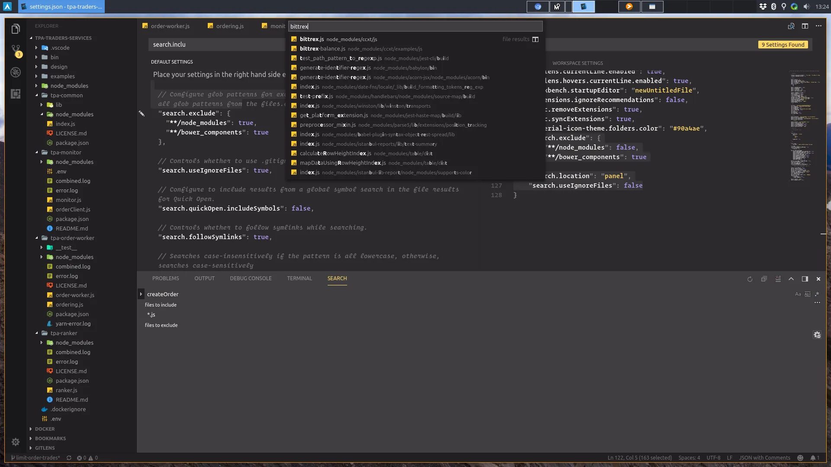This screenshot has height=467, width=831.
Task: Open the Debug view in activity bar
Action: pos(16,72)
